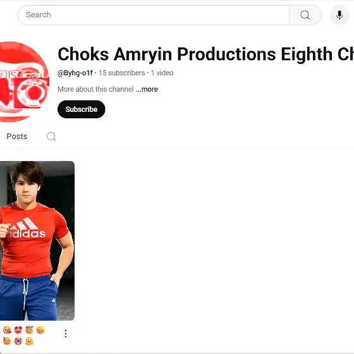Click the magnifier search button beside search box
This screenshot has height=354, width=354.
tap(305, 15)
